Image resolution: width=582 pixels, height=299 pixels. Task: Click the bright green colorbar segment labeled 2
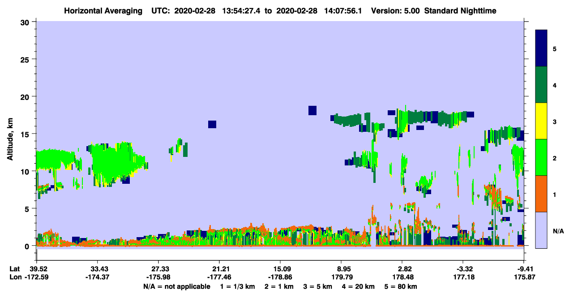pyautogui.click(x=541, y=157)
